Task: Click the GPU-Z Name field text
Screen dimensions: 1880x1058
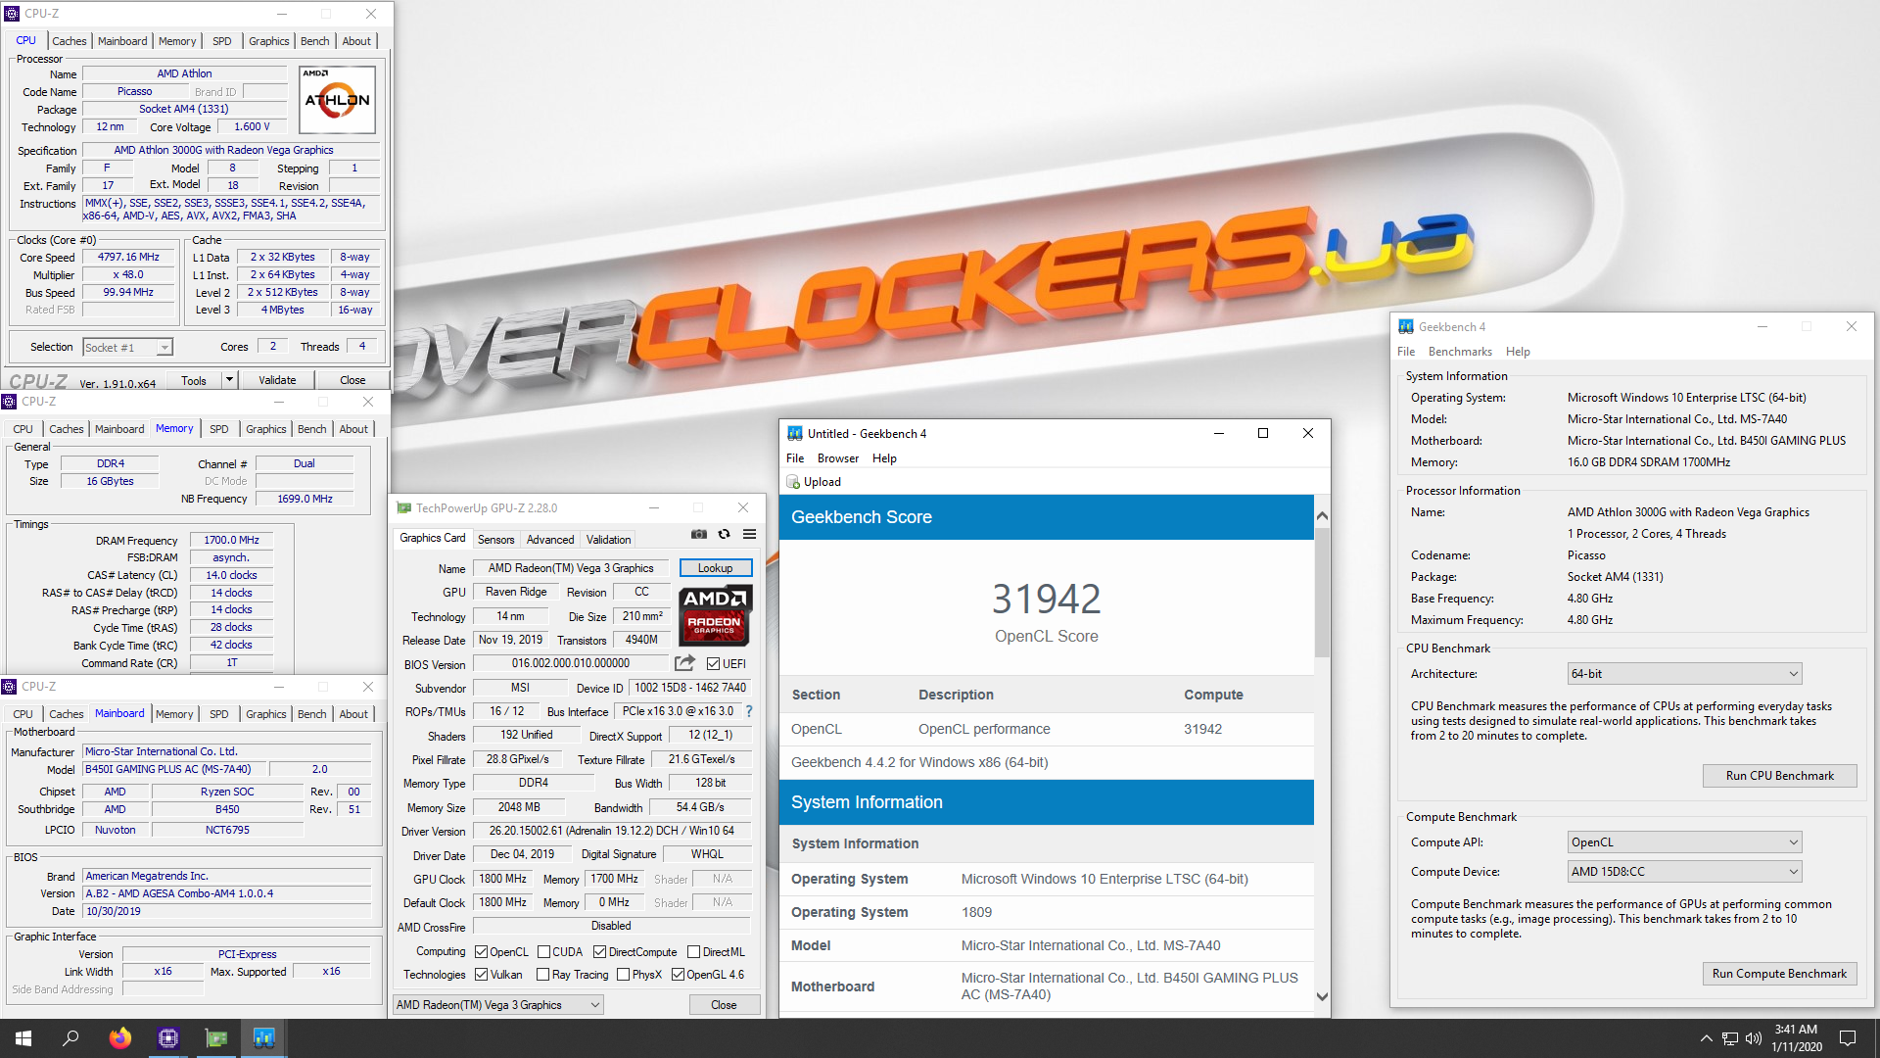Action: (x=571, y=567)
